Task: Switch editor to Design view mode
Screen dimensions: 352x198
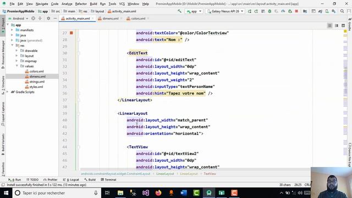Action: [343, 26]
